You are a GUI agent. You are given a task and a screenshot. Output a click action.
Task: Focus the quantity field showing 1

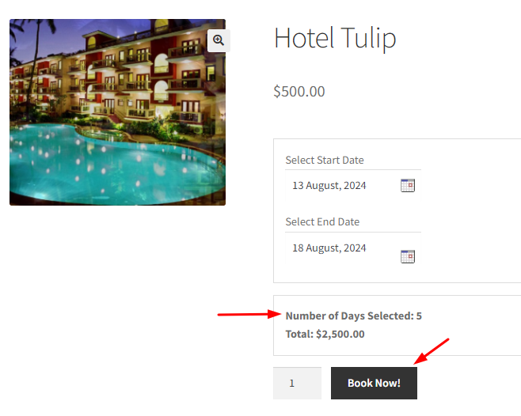(297, 383)
